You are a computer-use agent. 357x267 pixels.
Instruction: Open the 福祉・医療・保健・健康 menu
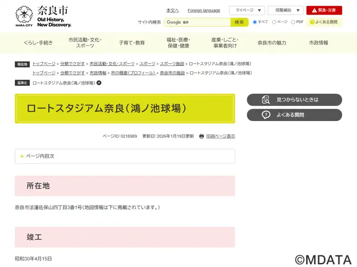pyautogui.click(x=178, y=43)
